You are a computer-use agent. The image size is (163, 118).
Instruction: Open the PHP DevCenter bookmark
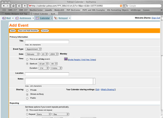coord(73,10)
